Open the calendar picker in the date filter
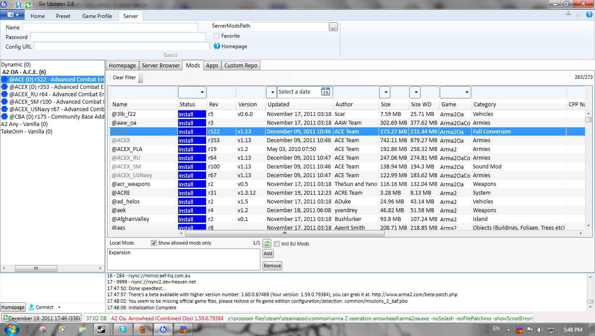This screenshot has height=336, width=595. coord(325,92)
